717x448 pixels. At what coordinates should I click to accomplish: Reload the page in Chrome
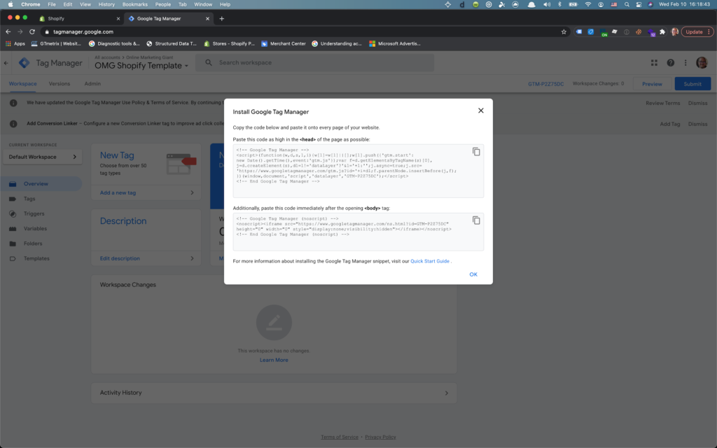[x=32, y=31]
